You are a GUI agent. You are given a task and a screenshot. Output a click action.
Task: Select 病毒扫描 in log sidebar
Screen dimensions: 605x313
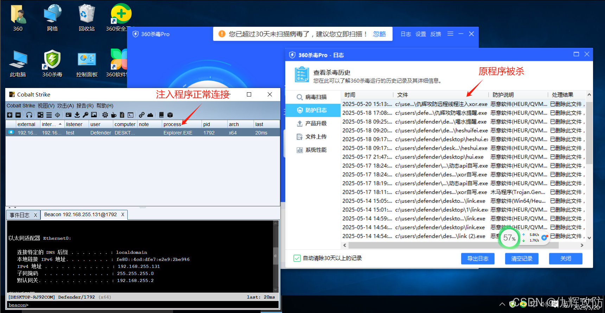[313, 97]
